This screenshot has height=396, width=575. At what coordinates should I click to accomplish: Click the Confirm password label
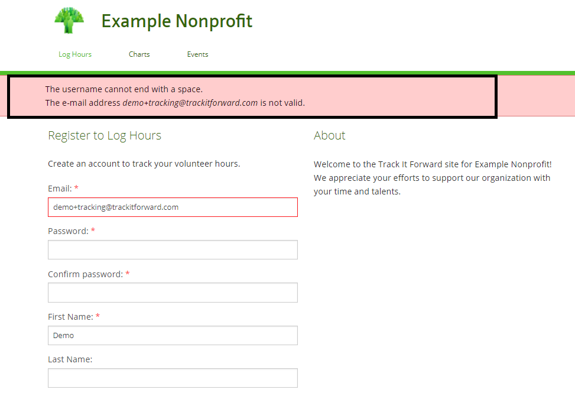85,274
